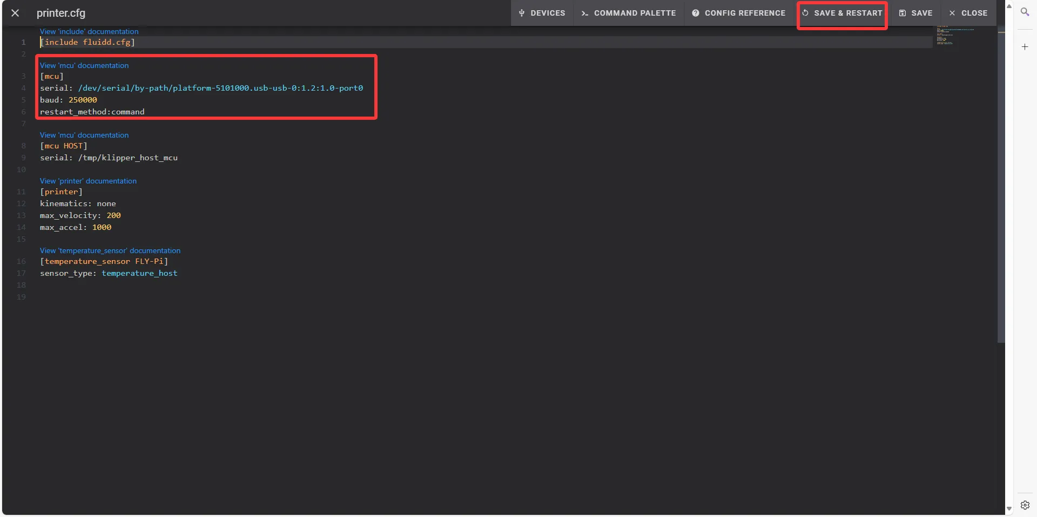Open 'printer' documentation link
The width and height of the screenshot is (1037, 517).
click(88, 181)
